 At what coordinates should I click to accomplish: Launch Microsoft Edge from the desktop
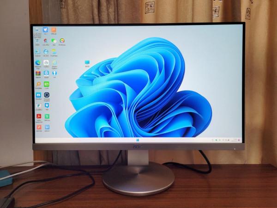(38, 62)
